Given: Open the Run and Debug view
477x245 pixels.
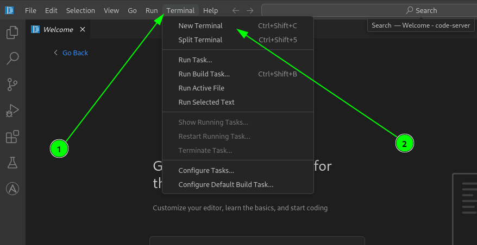Looking at the screenshot, I should tap(12, 111).
